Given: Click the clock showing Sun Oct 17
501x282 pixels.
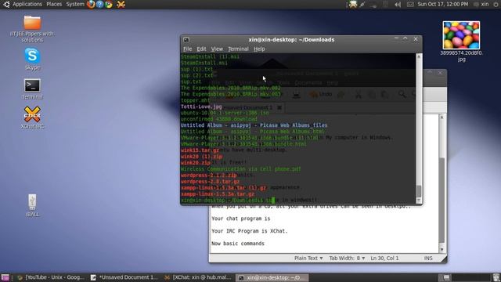Looking at the screenshot, I should 443,4.
